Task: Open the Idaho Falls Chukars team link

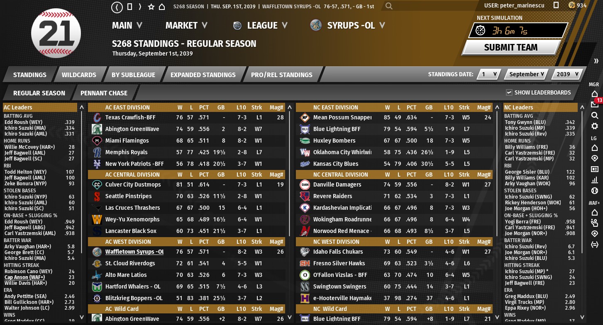Action: [x=338, y=252]
